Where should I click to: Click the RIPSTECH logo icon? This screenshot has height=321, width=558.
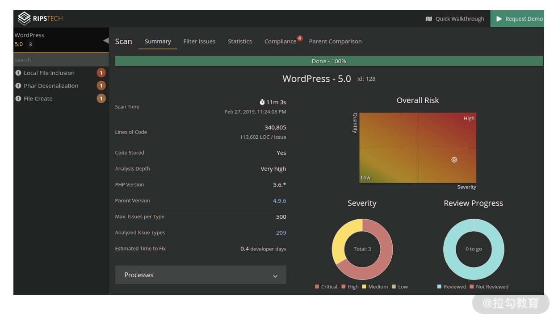tap(24, 18)
